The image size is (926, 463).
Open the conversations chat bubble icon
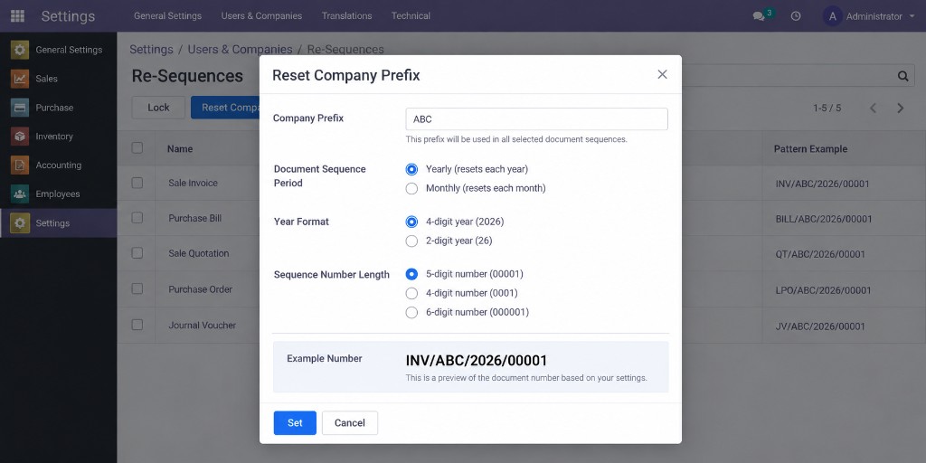[x=759, y=16]
